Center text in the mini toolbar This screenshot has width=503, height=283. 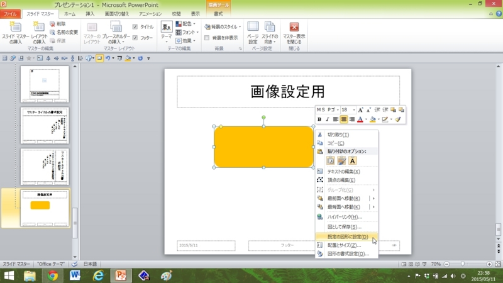[x=343, y=119]
